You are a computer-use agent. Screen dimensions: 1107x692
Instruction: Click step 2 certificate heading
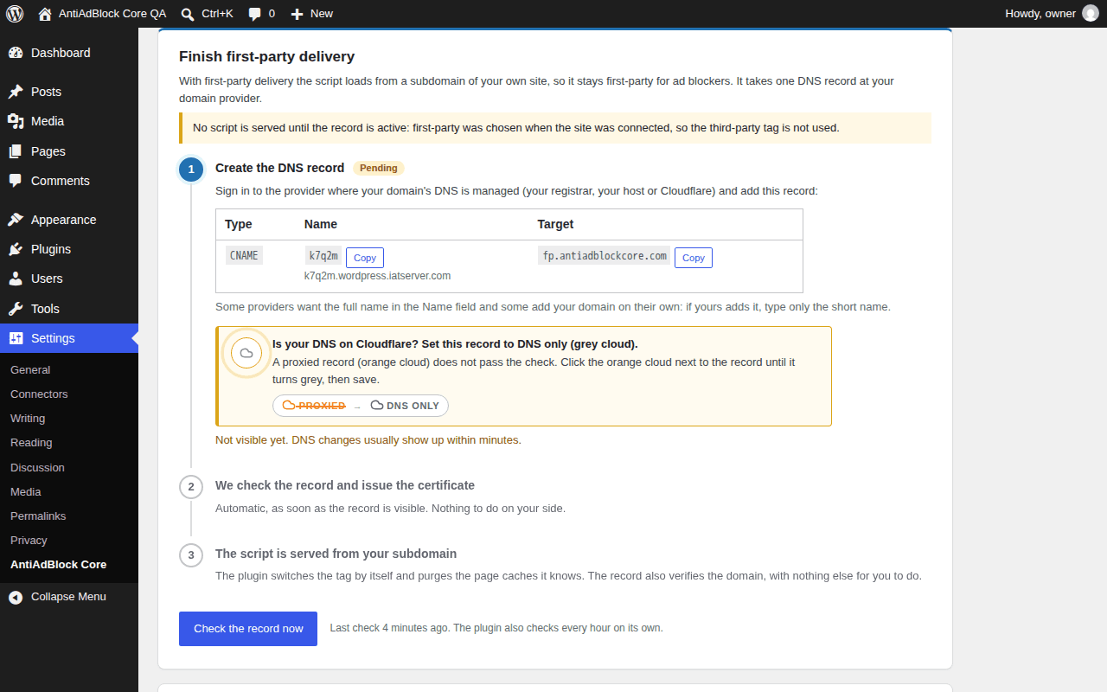345,485
